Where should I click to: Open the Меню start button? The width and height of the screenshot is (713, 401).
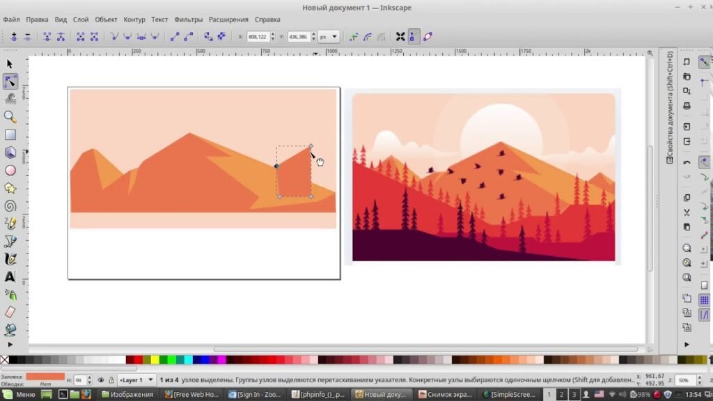(x=19, y=394)
